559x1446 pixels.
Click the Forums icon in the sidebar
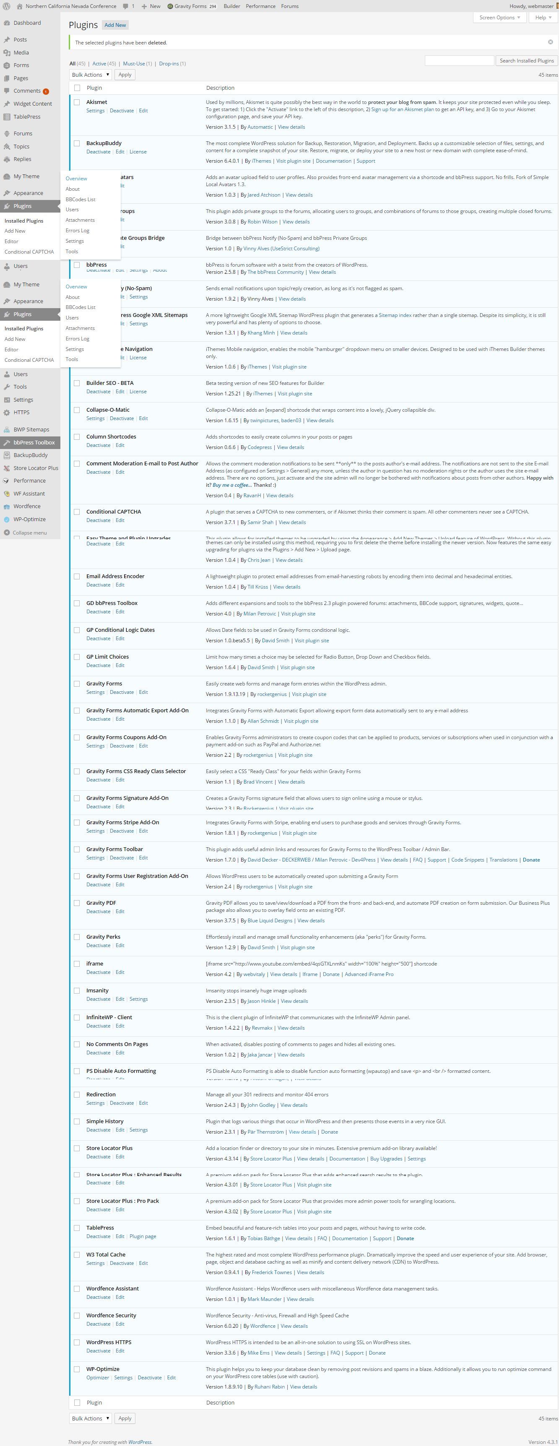[x=7, y=134]
